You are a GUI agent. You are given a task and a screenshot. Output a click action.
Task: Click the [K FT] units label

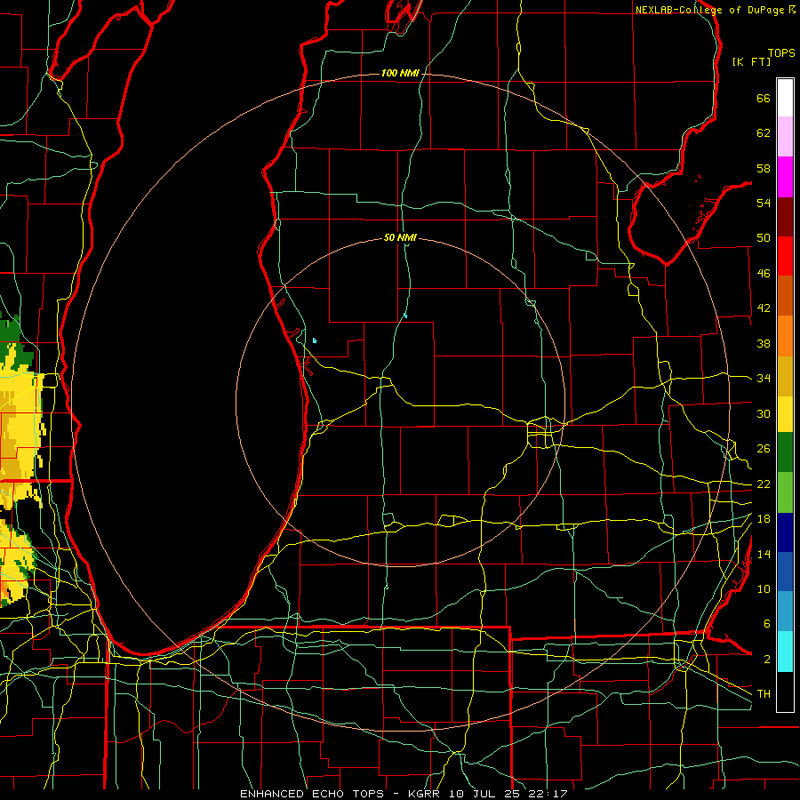click(751, 61)
